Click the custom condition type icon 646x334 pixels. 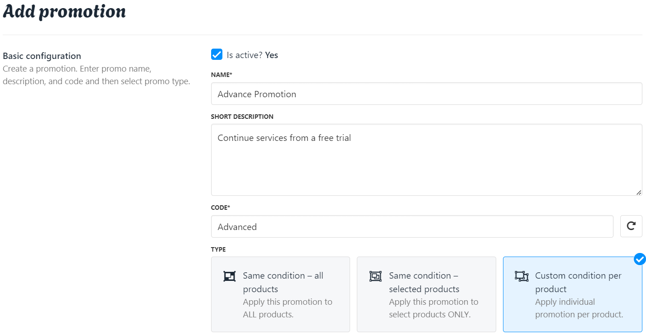521,276
